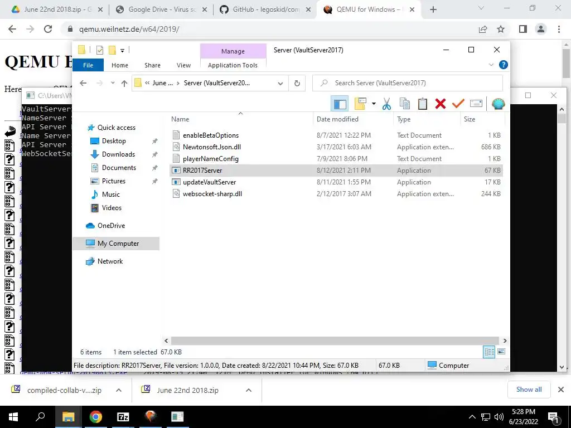Click the teal shell icon in toolbar
The height and width of the screenshot is (428, 571).
(498, 104)
